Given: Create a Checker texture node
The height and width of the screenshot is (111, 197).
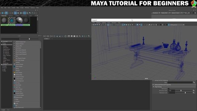Looking at the screenshot, I should click(17, 101).
